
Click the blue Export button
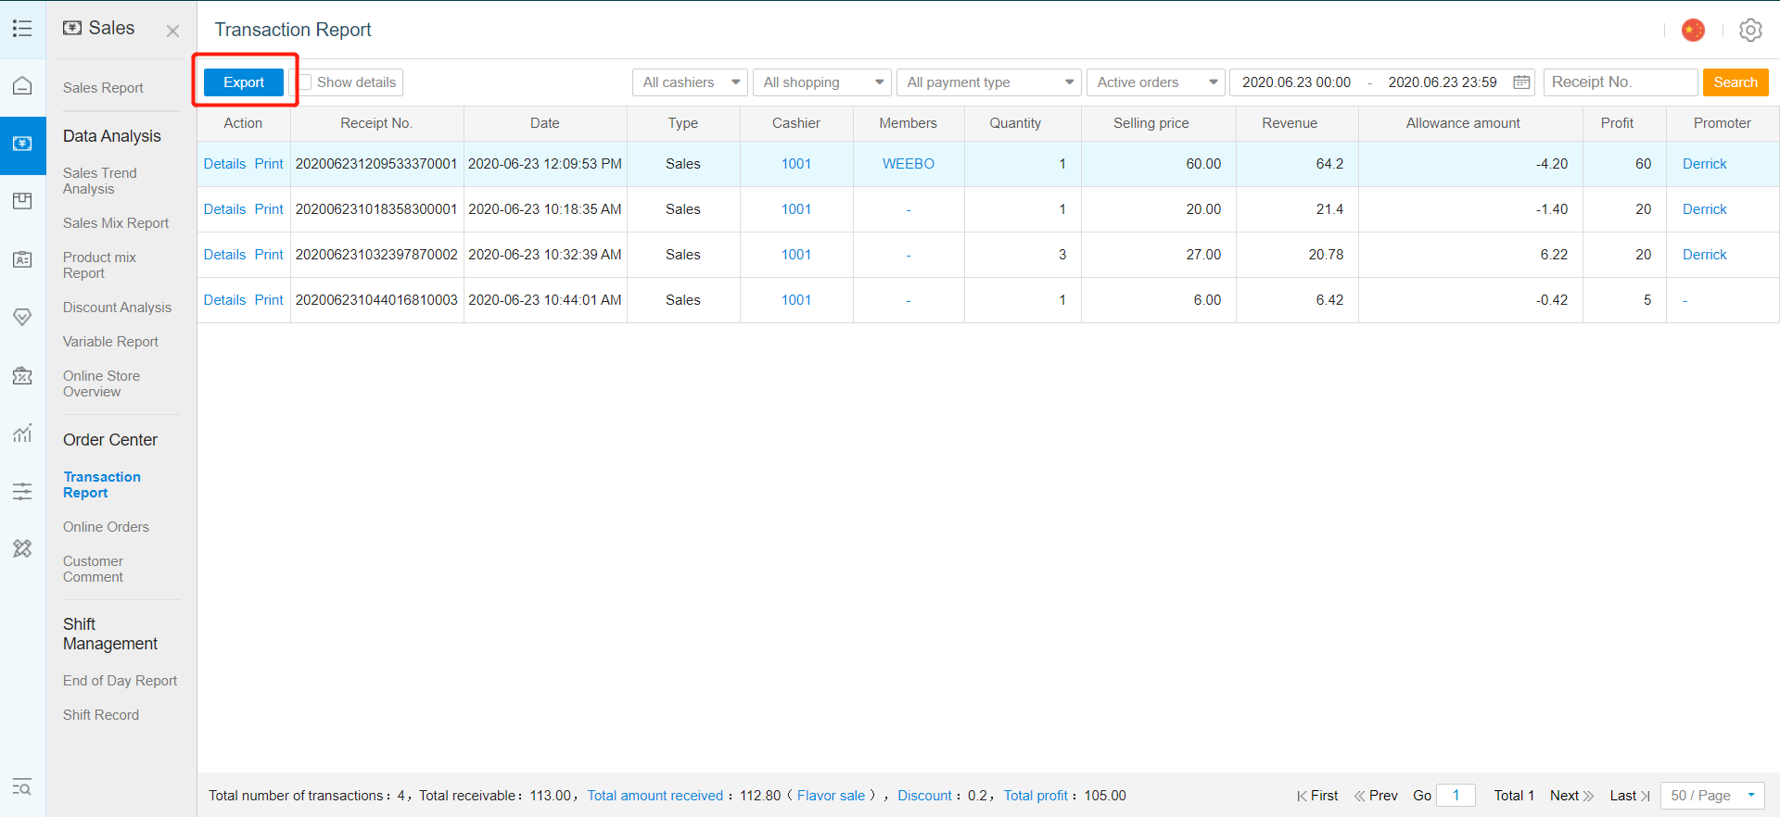[244, 82]
